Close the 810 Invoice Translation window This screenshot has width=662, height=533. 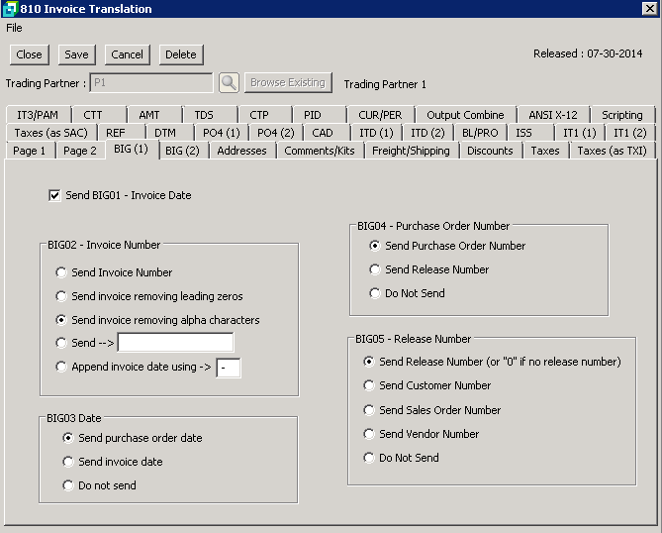(x=649, y=9)
